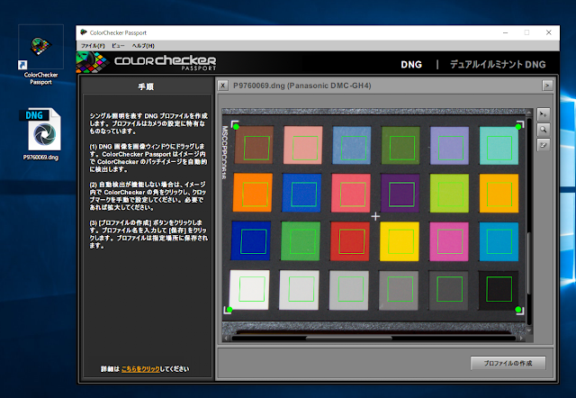Click the orange patch in second row
The image size is (576, 398).
click(253, 192)
